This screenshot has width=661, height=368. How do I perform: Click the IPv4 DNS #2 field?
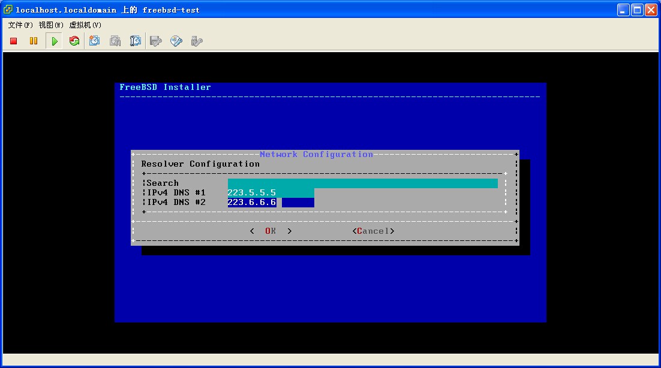coord(271,202)
